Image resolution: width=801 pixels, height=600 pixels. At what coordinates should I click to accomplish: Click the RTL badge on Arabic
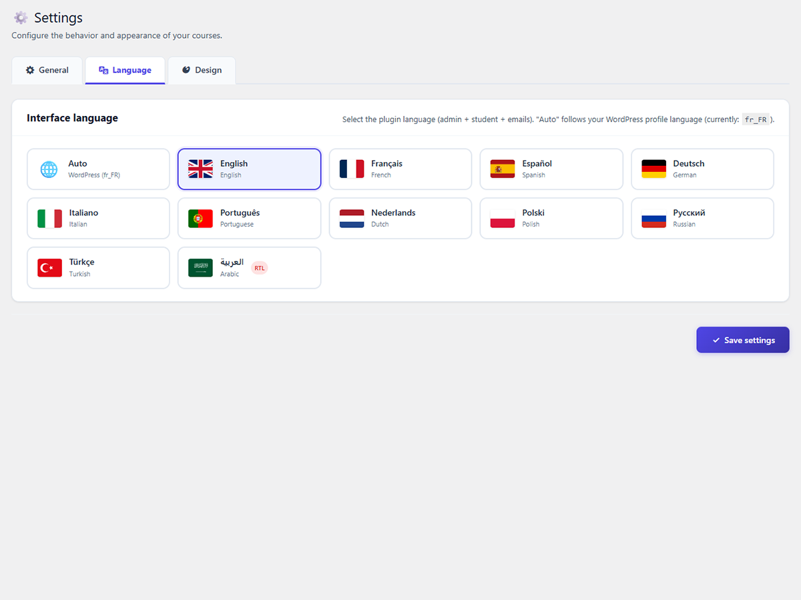click(259, 268)
